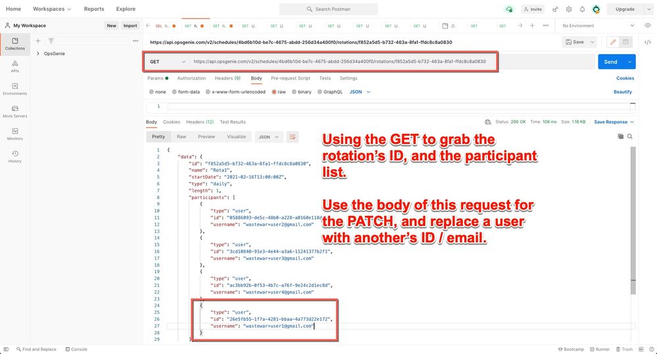The height and width of the screenshot is (354, 657).
Task: Click the capture requests satellite icon
Action: click(x=555, y=9)
